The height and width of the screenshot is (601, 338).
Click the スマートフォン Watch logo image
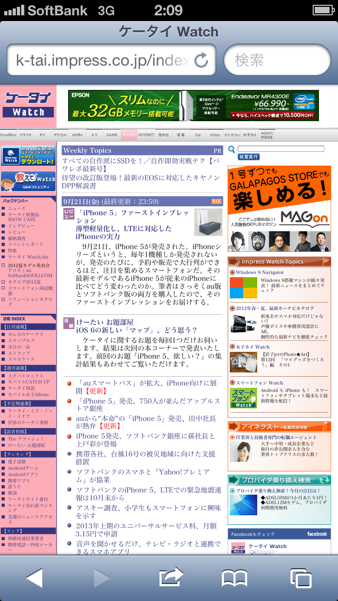(x=243, y=398)
